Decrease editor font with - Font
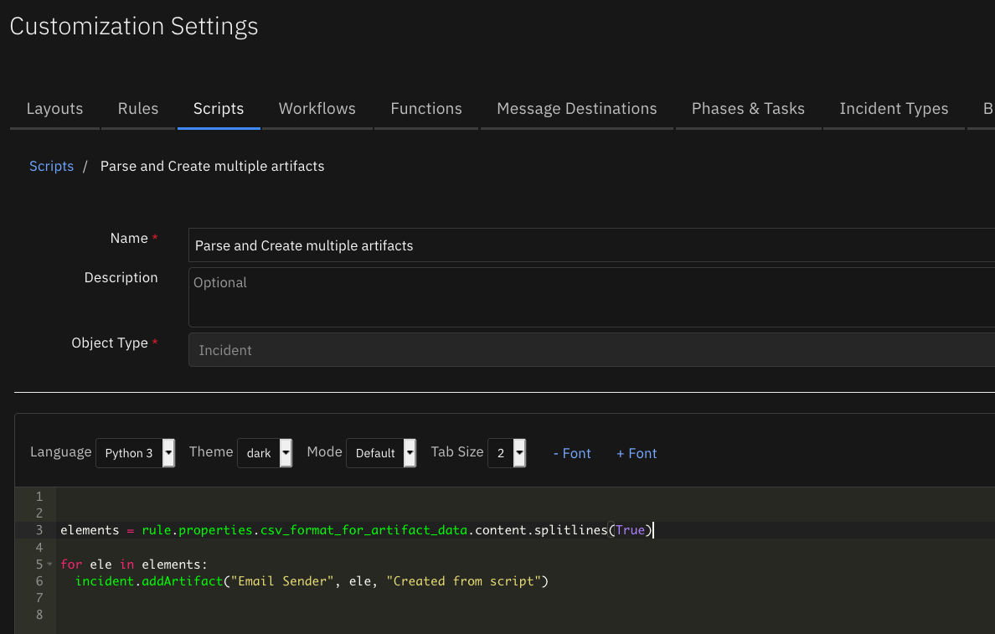Viewport: 995px width, 634px height. point(572,453)
